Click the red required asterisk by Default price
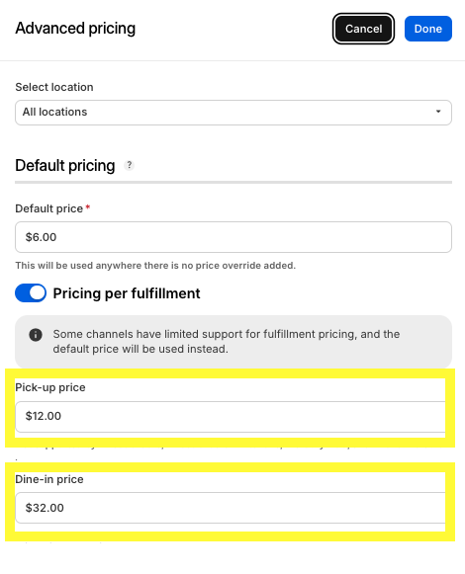This screenshot has width=465, height=574. pyautogui.click(x=88, y=207)
